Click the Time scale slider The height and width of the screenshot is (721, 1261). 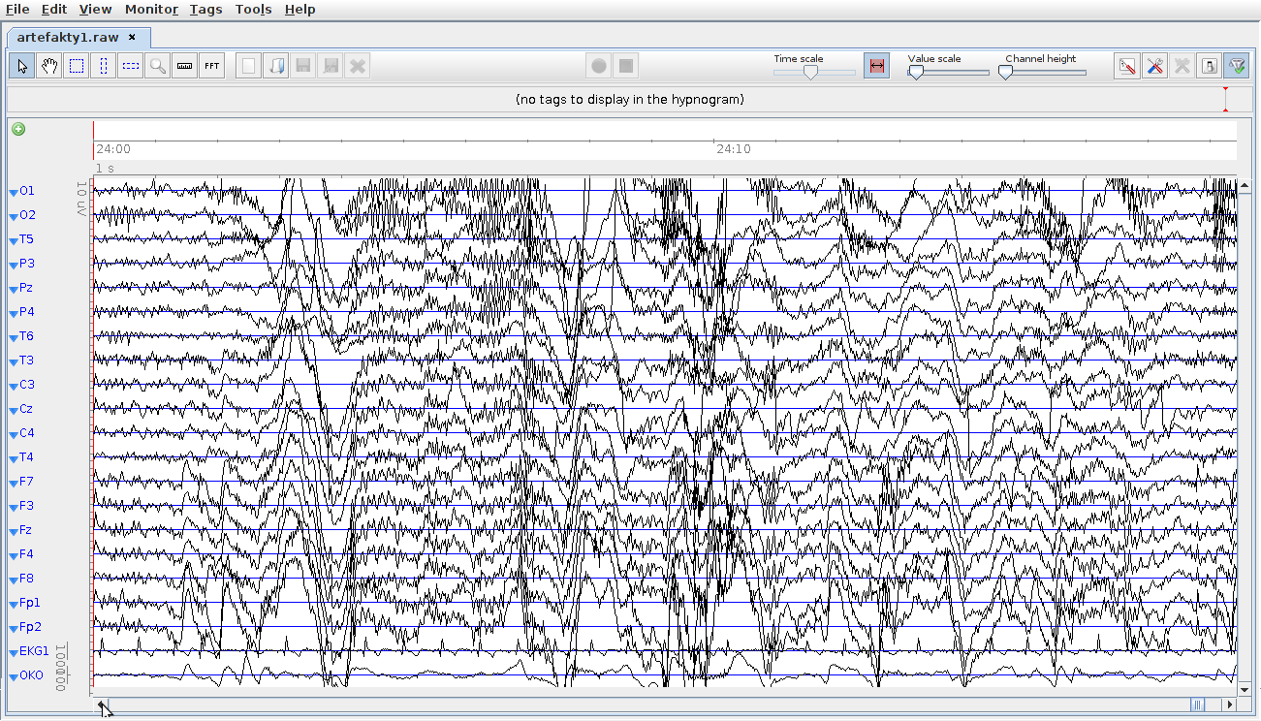pos(811,72)
